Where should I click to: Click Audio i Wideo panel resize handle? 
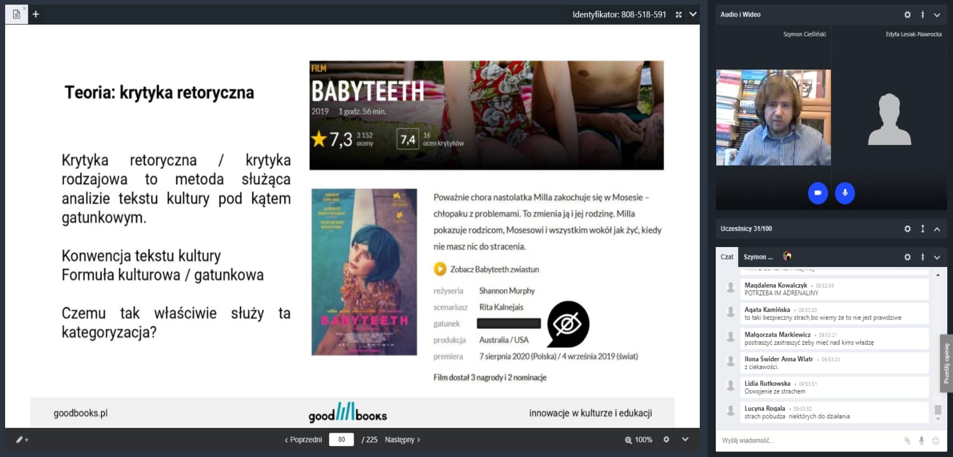[x=923, y=15]
